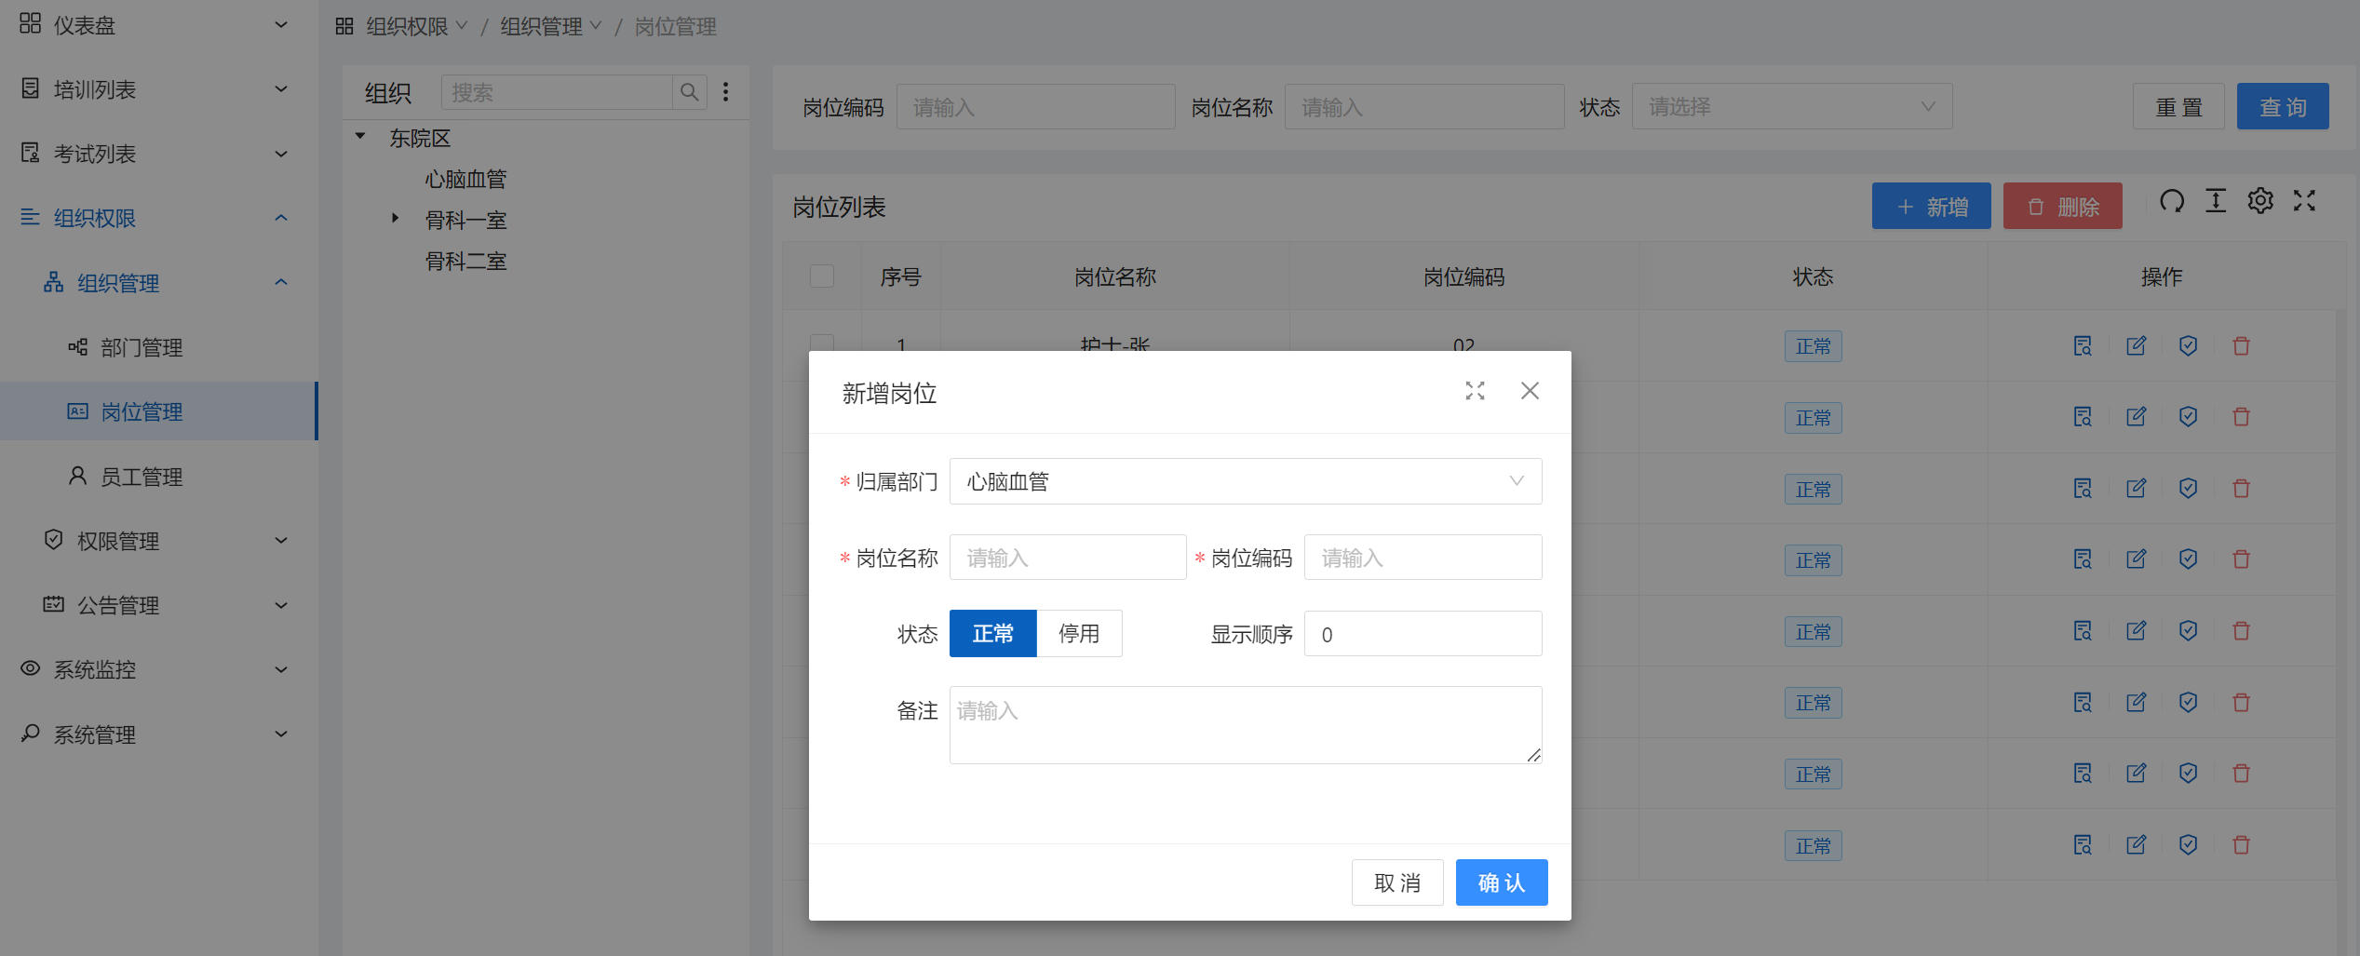The width and height of the screenshot is (2360, 956).
Task: Click the red delete icon in the last row
Action: (2241, 845)
